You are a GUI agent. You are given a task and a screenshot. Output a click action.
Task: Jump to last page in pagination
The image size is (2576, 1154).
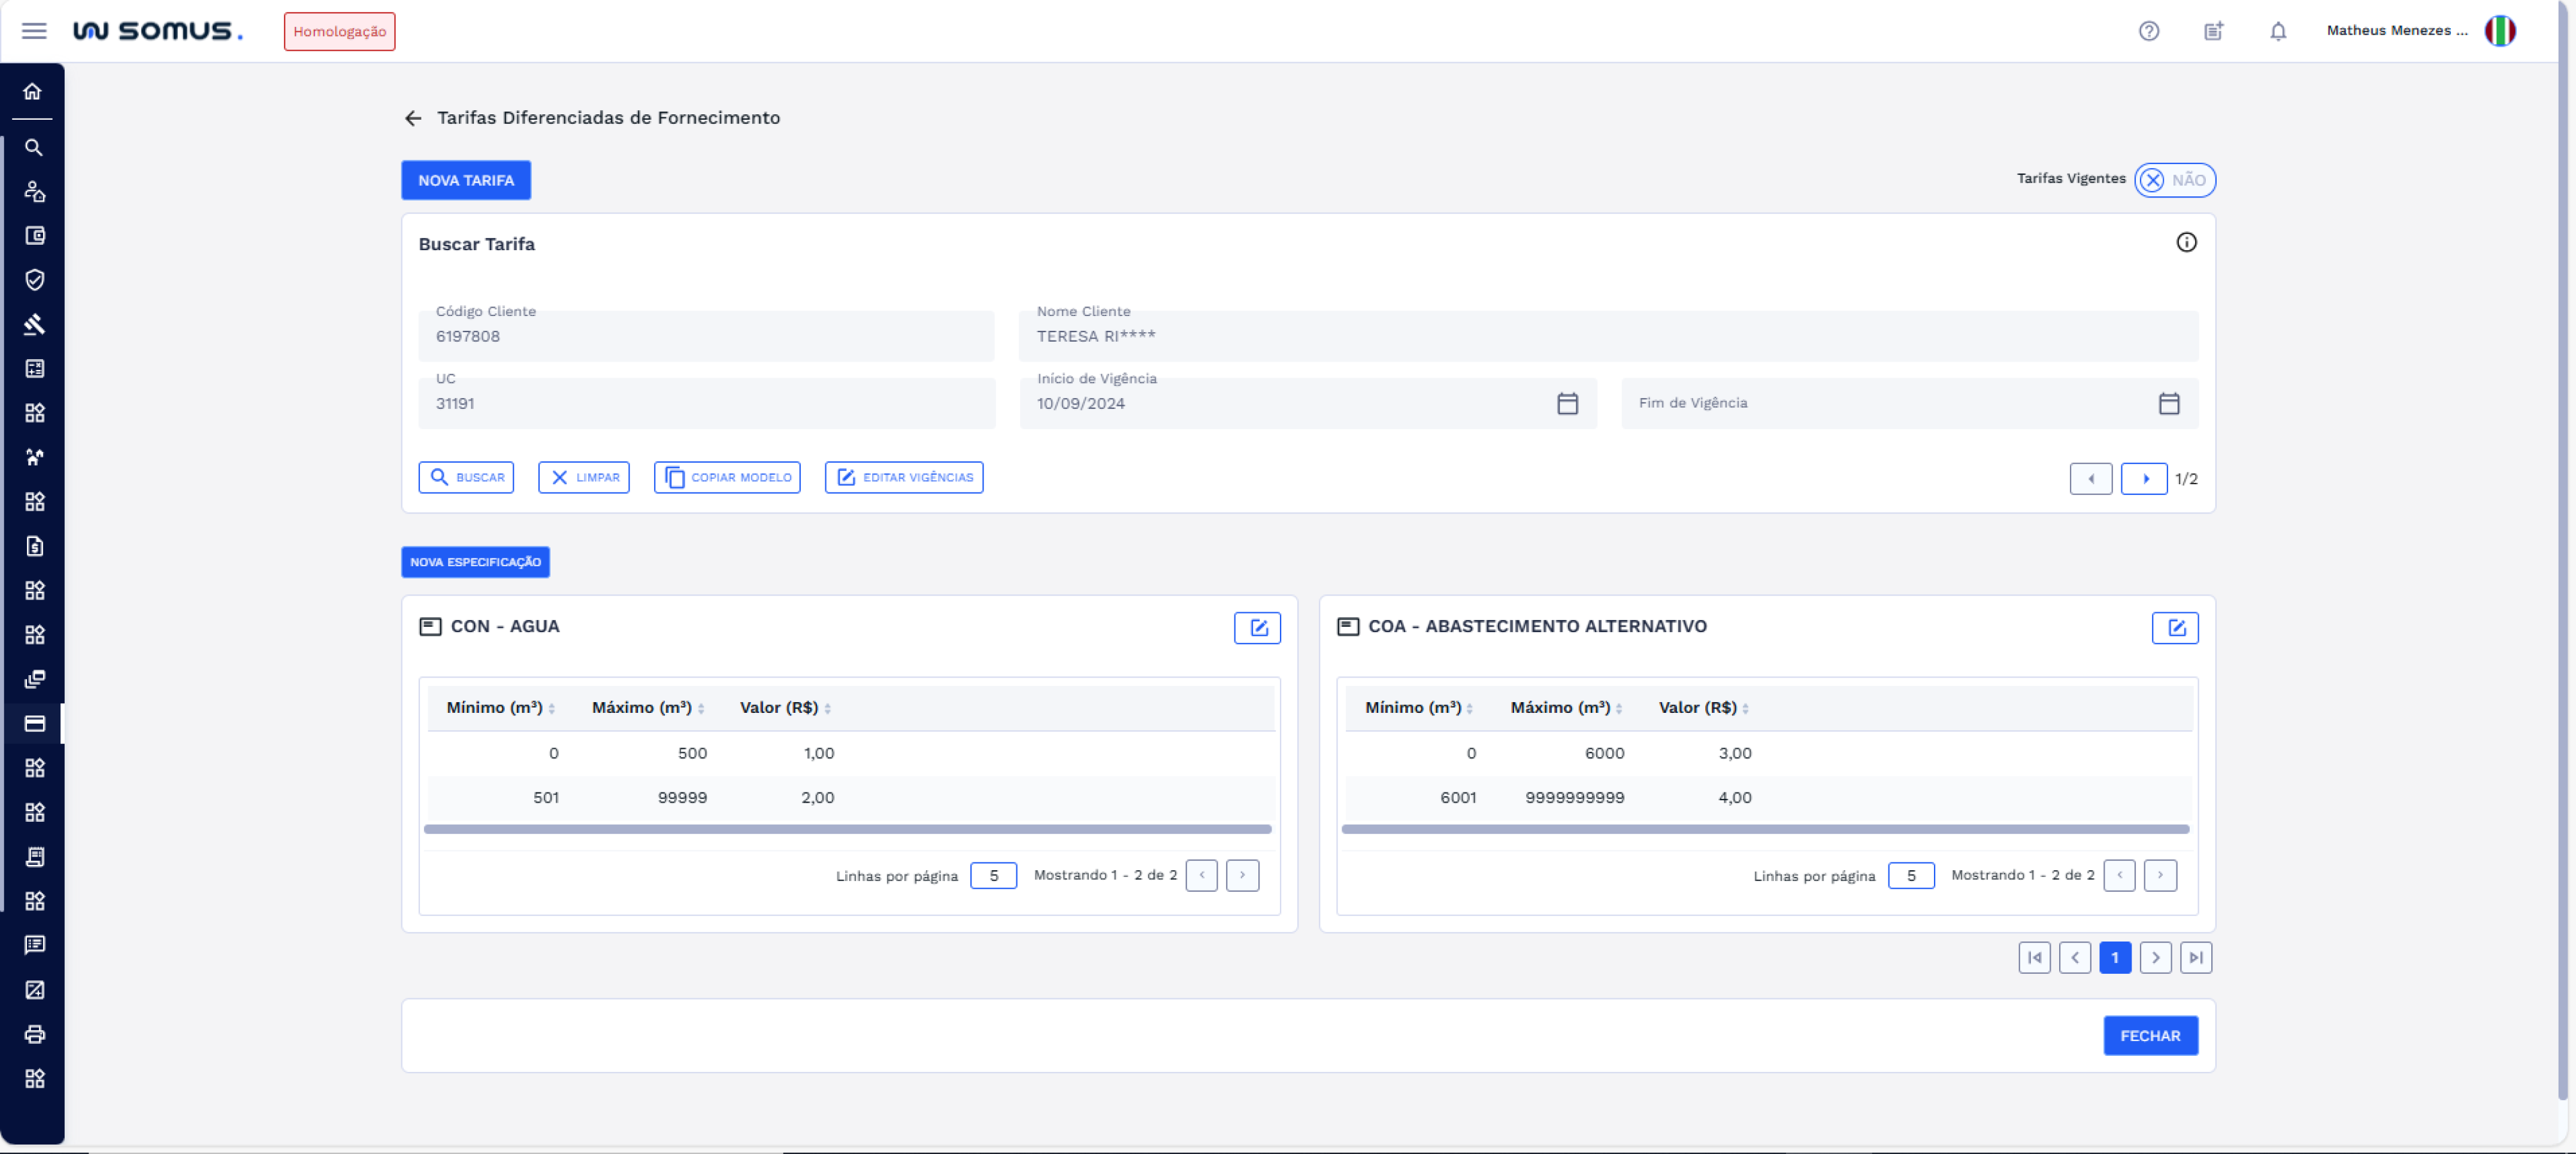[2195, 957]
